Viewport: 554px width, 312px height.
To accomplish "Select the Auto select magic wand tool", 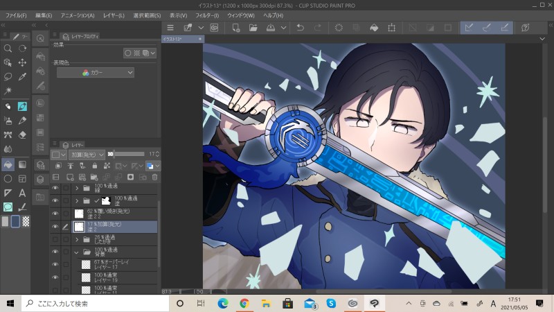I will pyautogui.click(x=8, y=91).
